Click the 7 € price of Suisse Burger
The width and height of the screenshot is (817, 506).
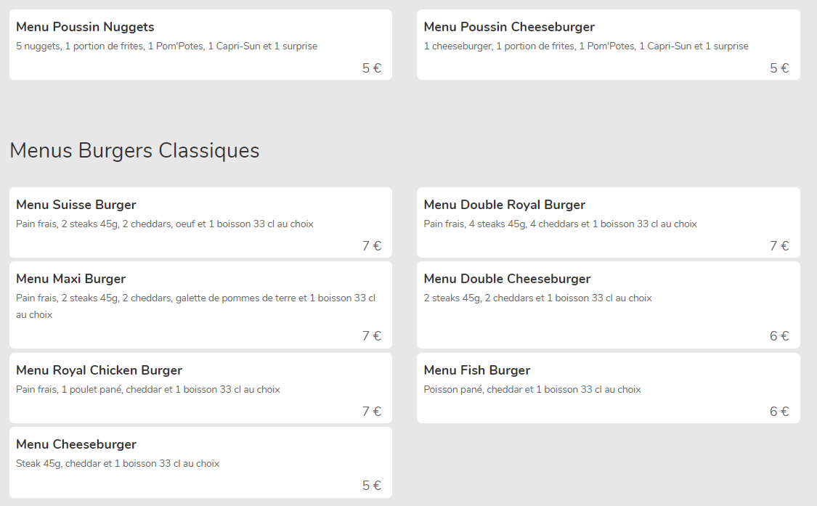tap(372, 246)
